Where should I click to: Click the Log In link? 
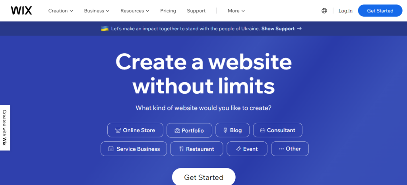pos(345,11)
